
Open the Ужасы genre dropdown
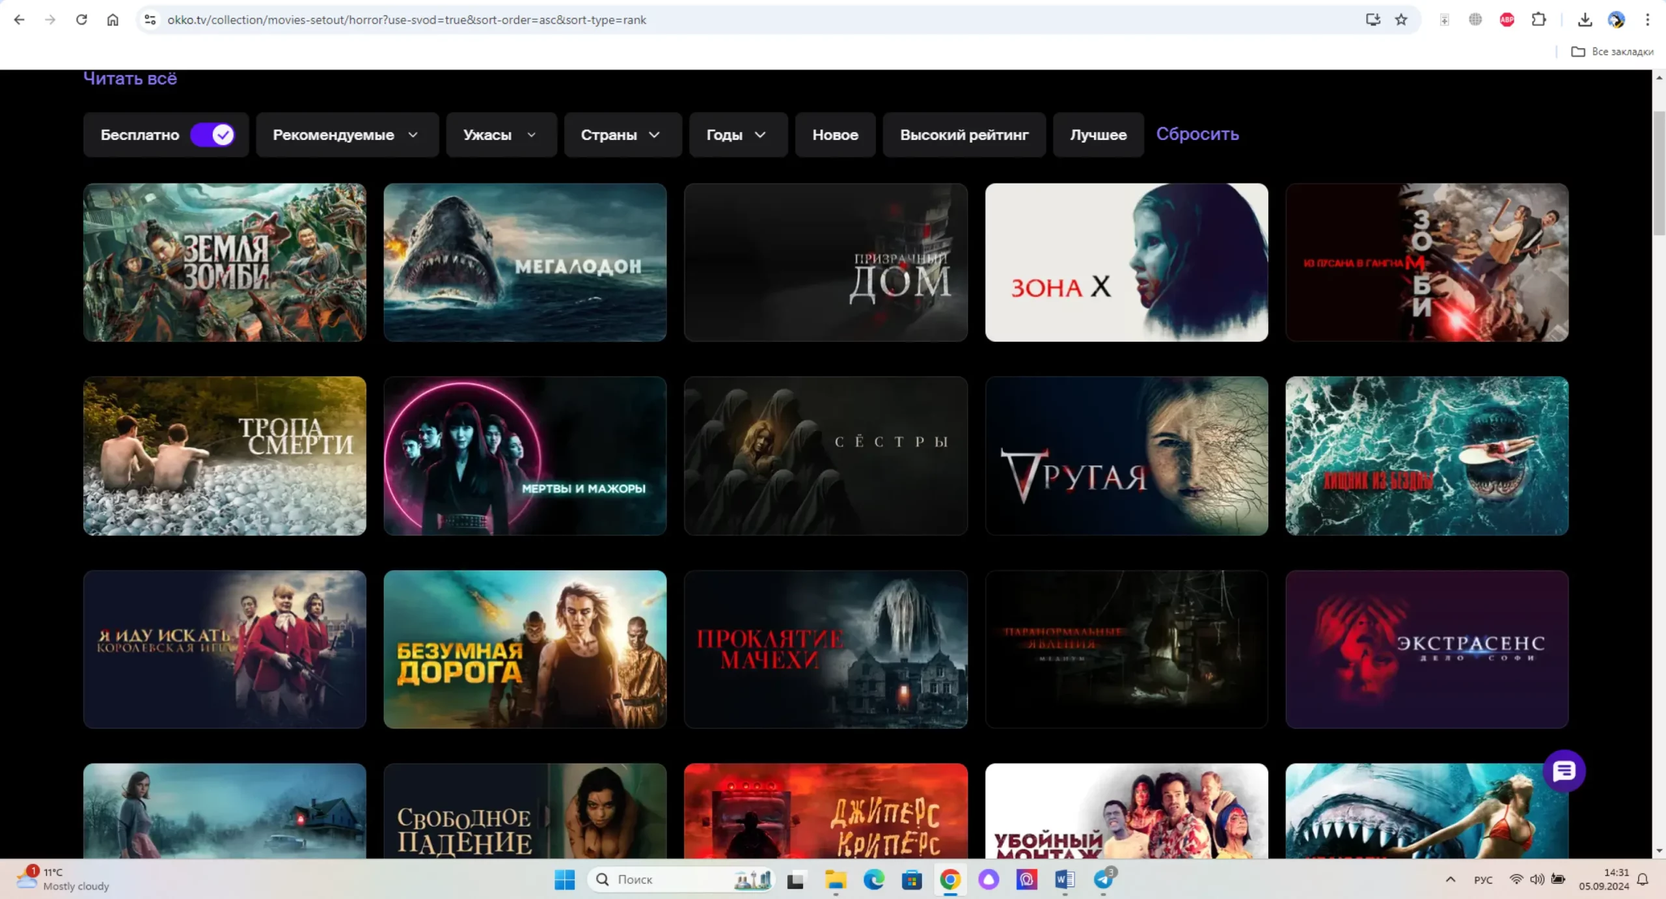pyautogui.click(x=500, y=135)
